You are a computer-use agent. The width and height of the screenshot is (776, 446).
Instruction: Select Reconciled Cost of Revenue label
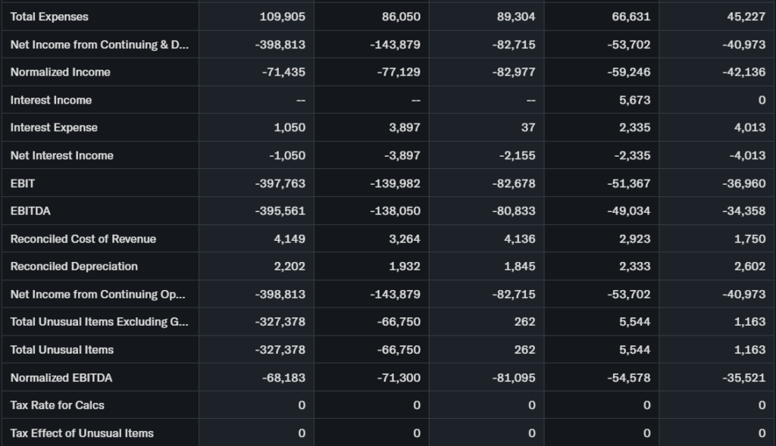(x=83, y=239)
